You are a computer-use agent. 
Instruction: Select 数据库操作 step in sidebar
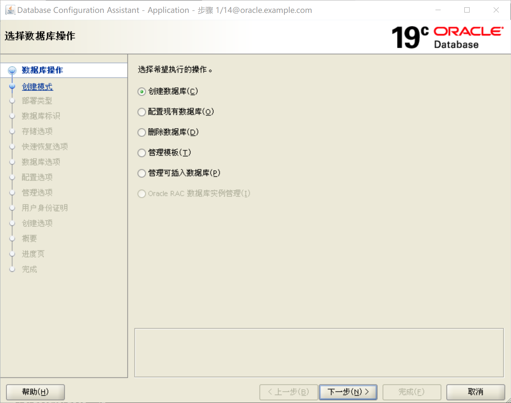[x=42, y=70]
